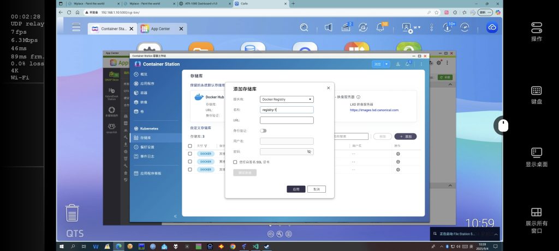Screen dimensions: 559x251
Task: Click the Cancel button in Add Repository dialog
Action: click(317, 189)
